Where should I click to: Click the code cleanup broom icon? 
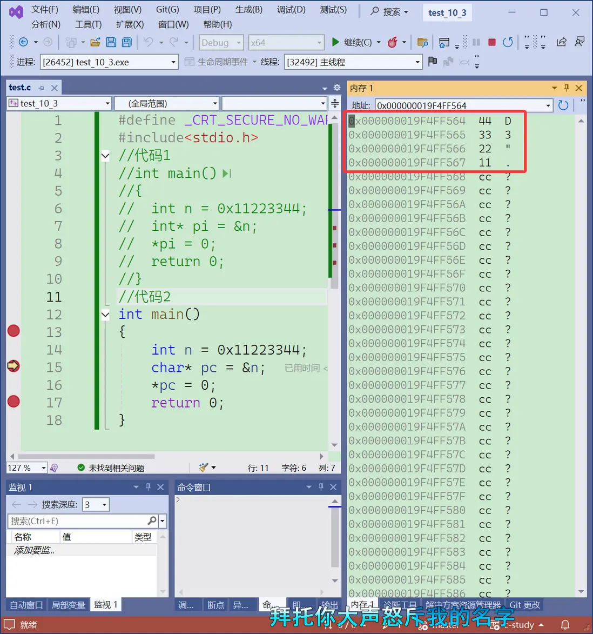coord(204,468)
